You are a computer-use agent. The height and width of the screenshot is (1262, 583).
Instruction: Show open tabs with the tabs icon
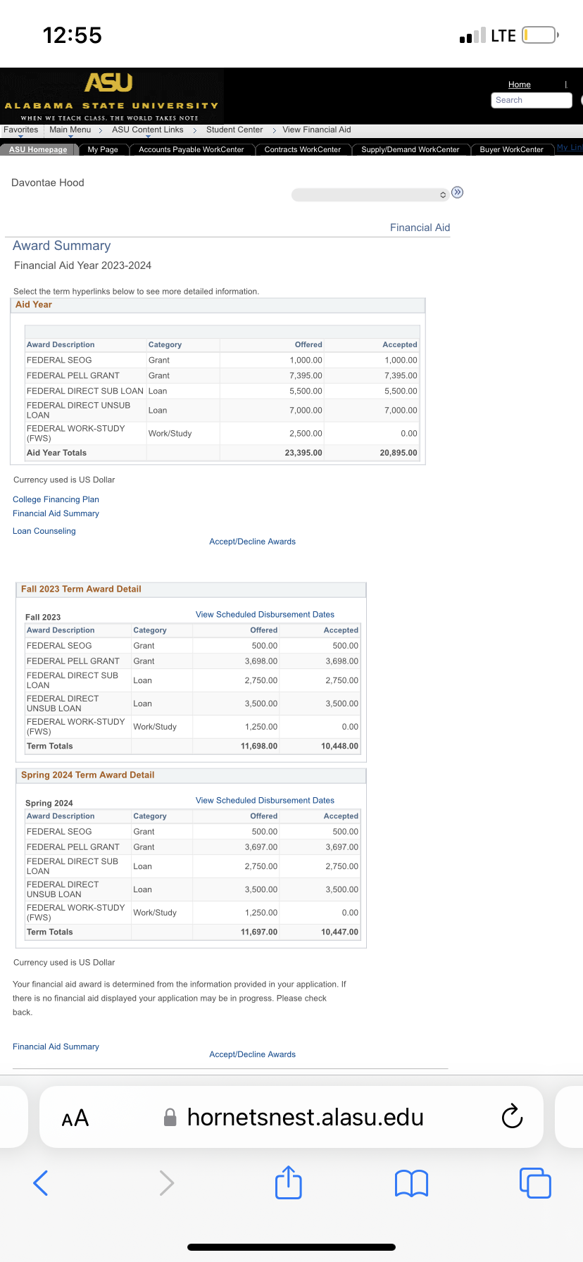pos(535,1183)
